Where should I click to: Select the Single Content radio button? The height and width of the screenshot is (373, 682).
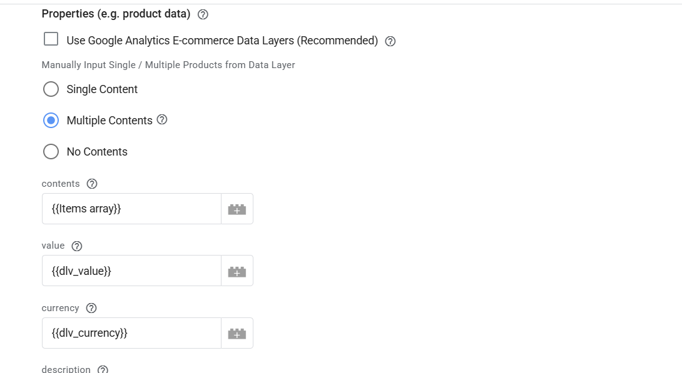[x=51, y=89]
